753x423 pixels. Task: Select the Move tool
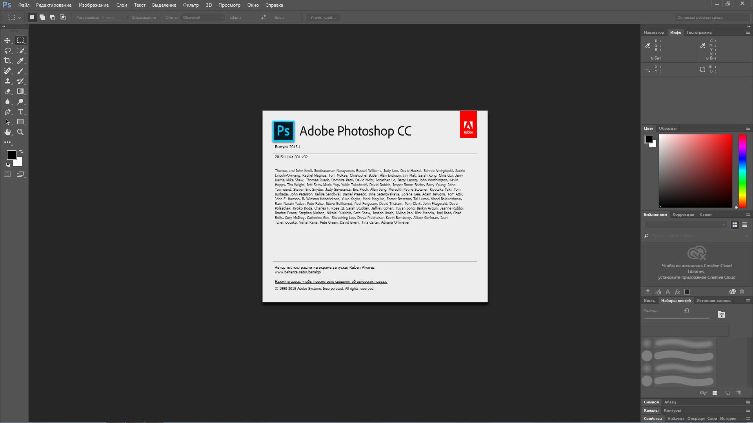pyautogui.click(x=7, y=40)
